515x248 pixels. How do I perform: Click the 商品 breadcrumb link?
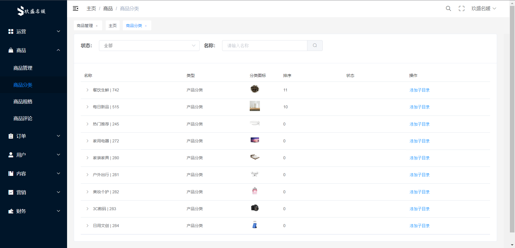click(x=108, y=9)
